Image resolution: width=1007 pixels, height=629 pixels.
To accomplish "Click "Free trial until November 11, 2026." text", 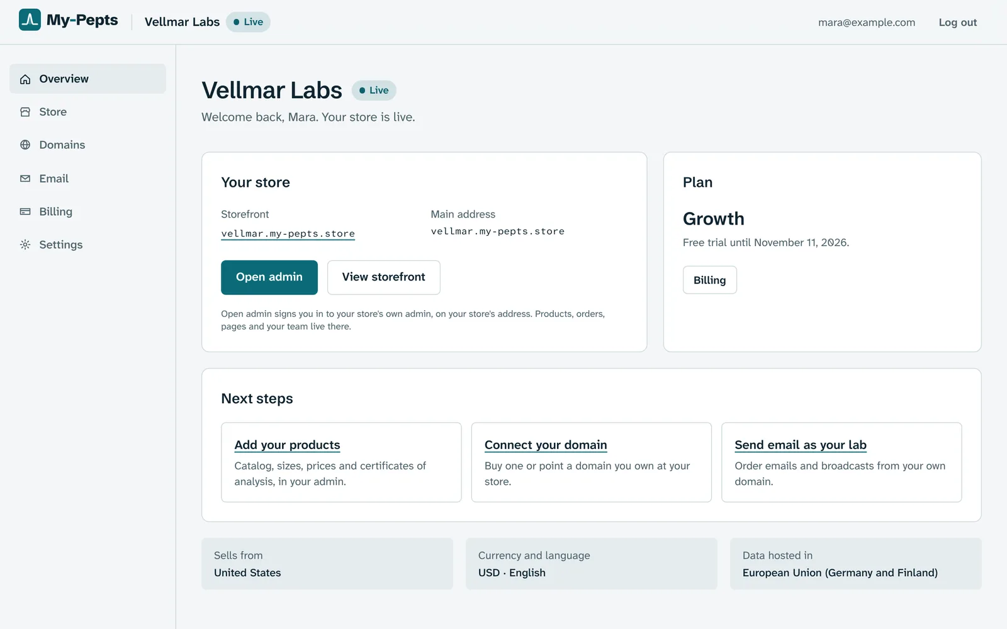I will [x=766, y=243].
